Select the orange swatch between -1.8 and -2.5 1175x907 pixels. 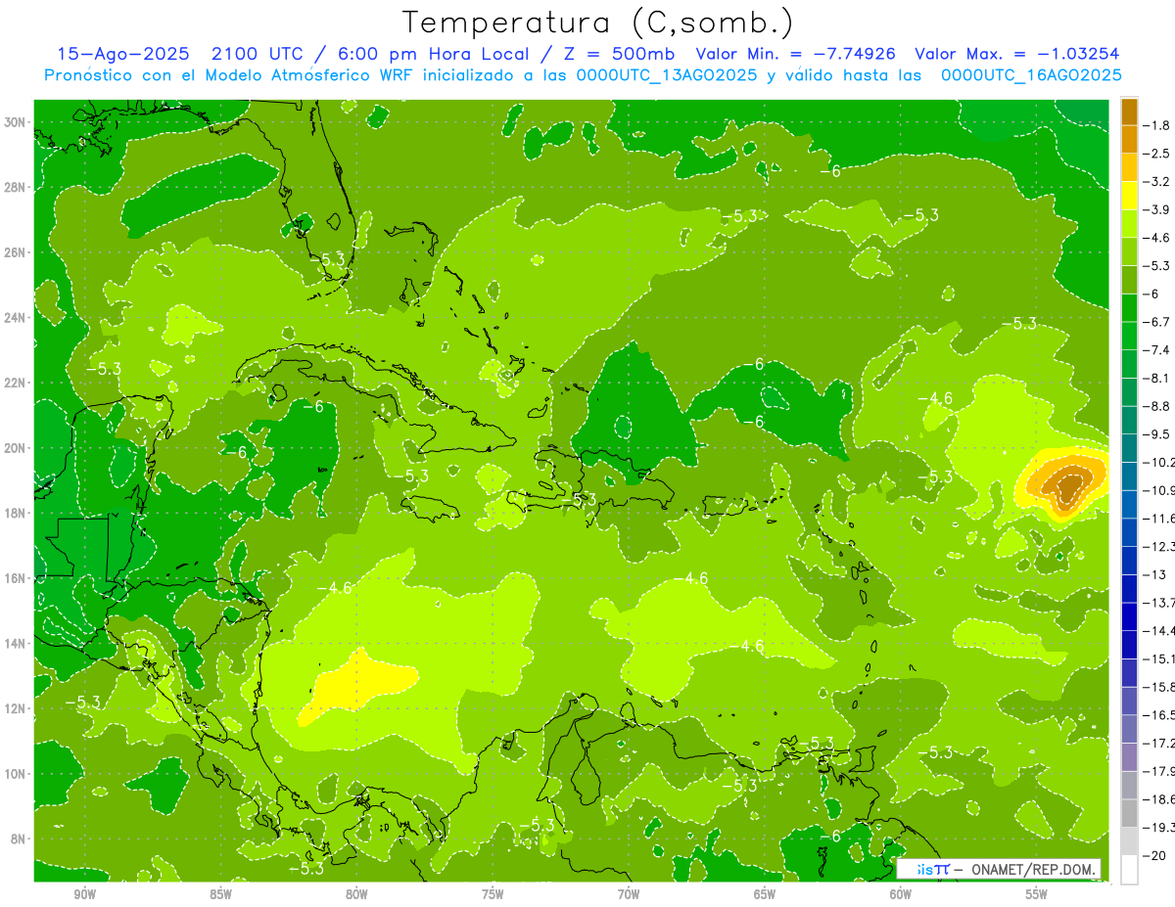click(x=1129, y=140)
